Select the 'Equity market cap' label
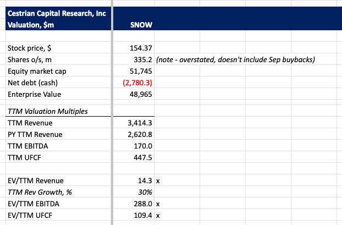Screen dimensions: 342x225 click(x=37, y=71)
